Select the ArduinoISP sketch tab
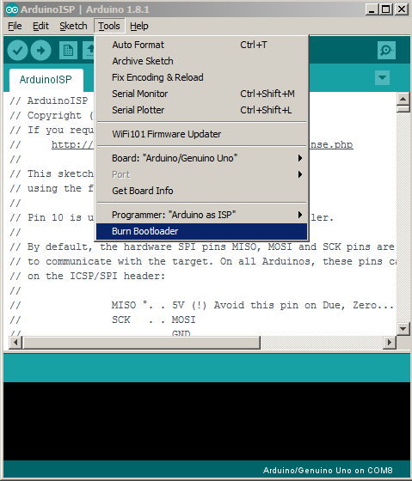 pos(46,80)
